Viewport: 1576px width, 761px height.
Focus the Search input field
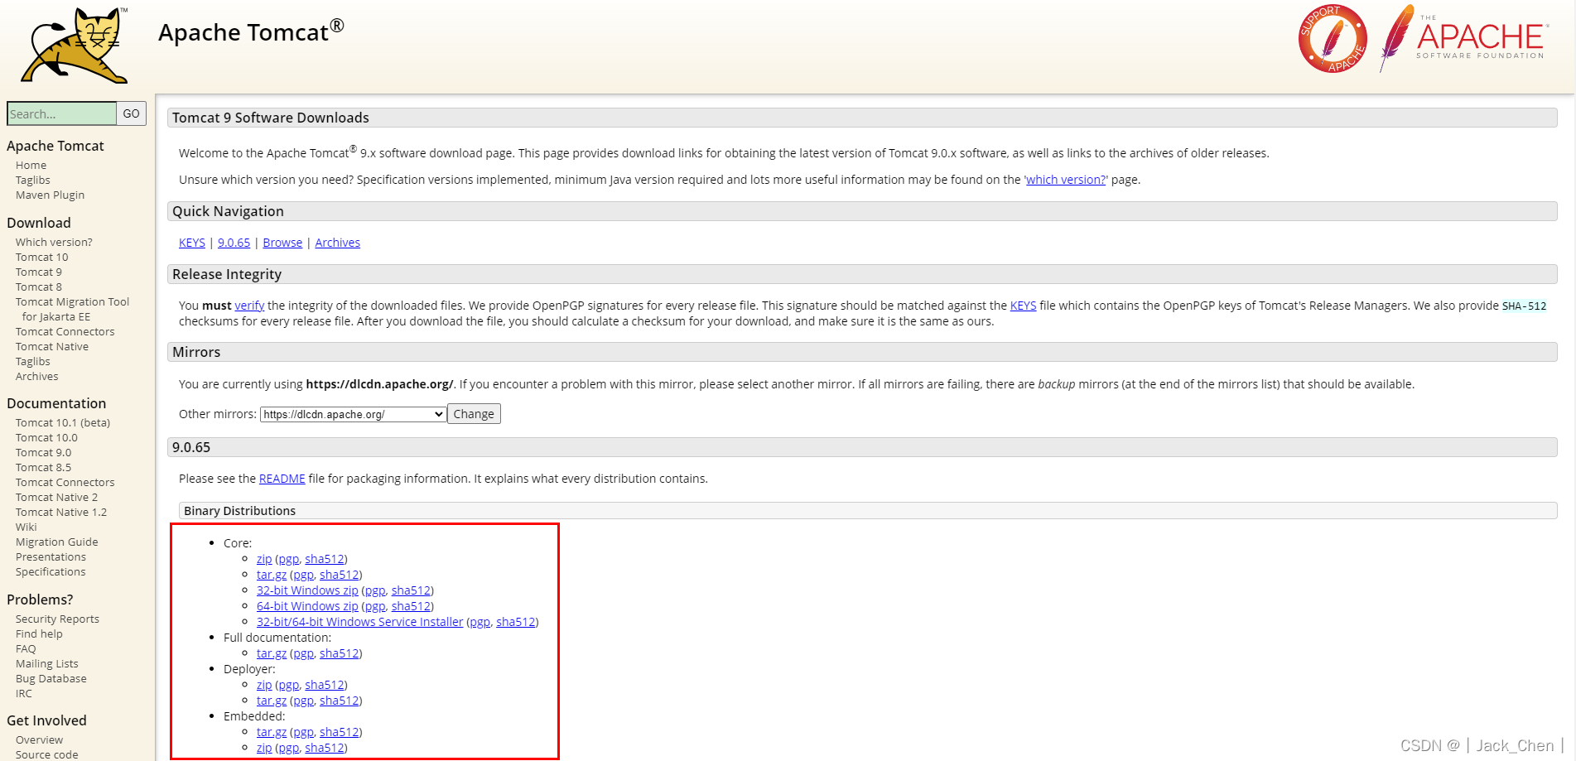(61, 113)
